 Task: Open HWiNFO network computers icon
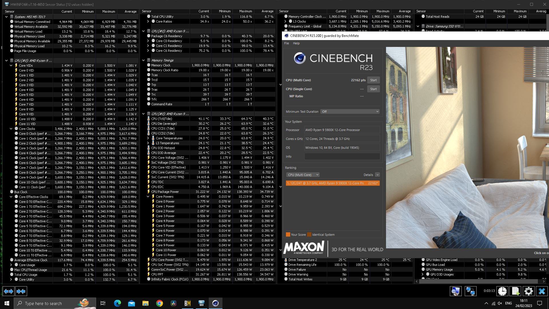pyautogui.click(x=470, y=291)
